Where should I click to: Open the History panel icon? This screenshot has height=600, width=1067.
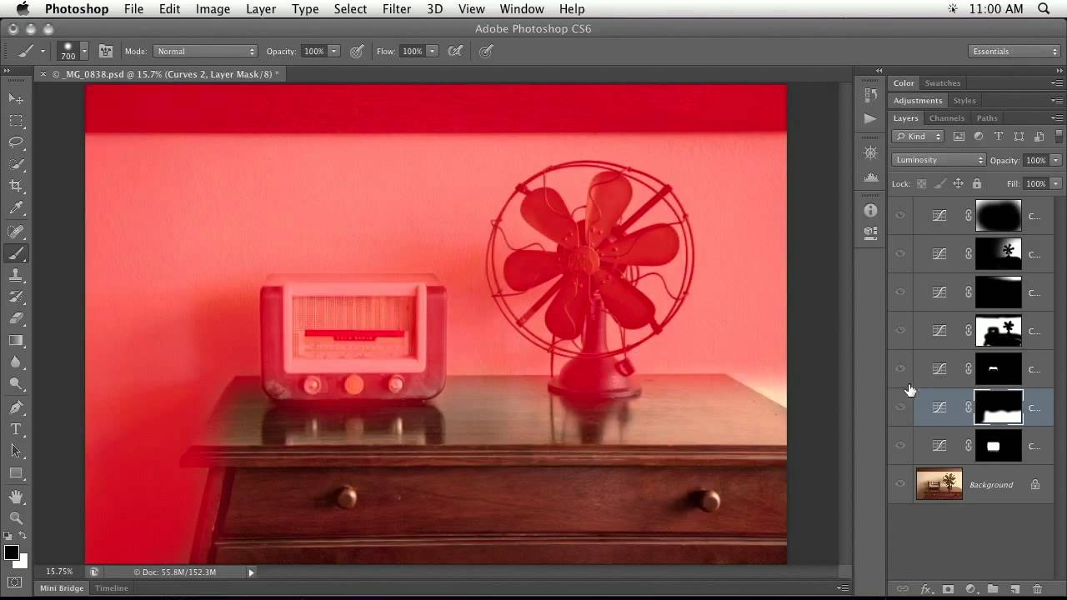pos(870,95)
